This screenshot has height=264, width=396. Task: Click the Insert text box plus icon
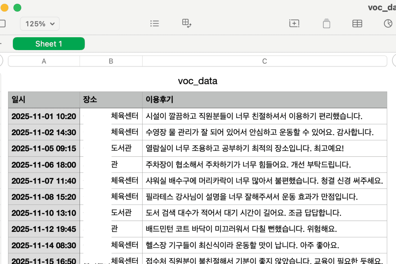(294, 23)
